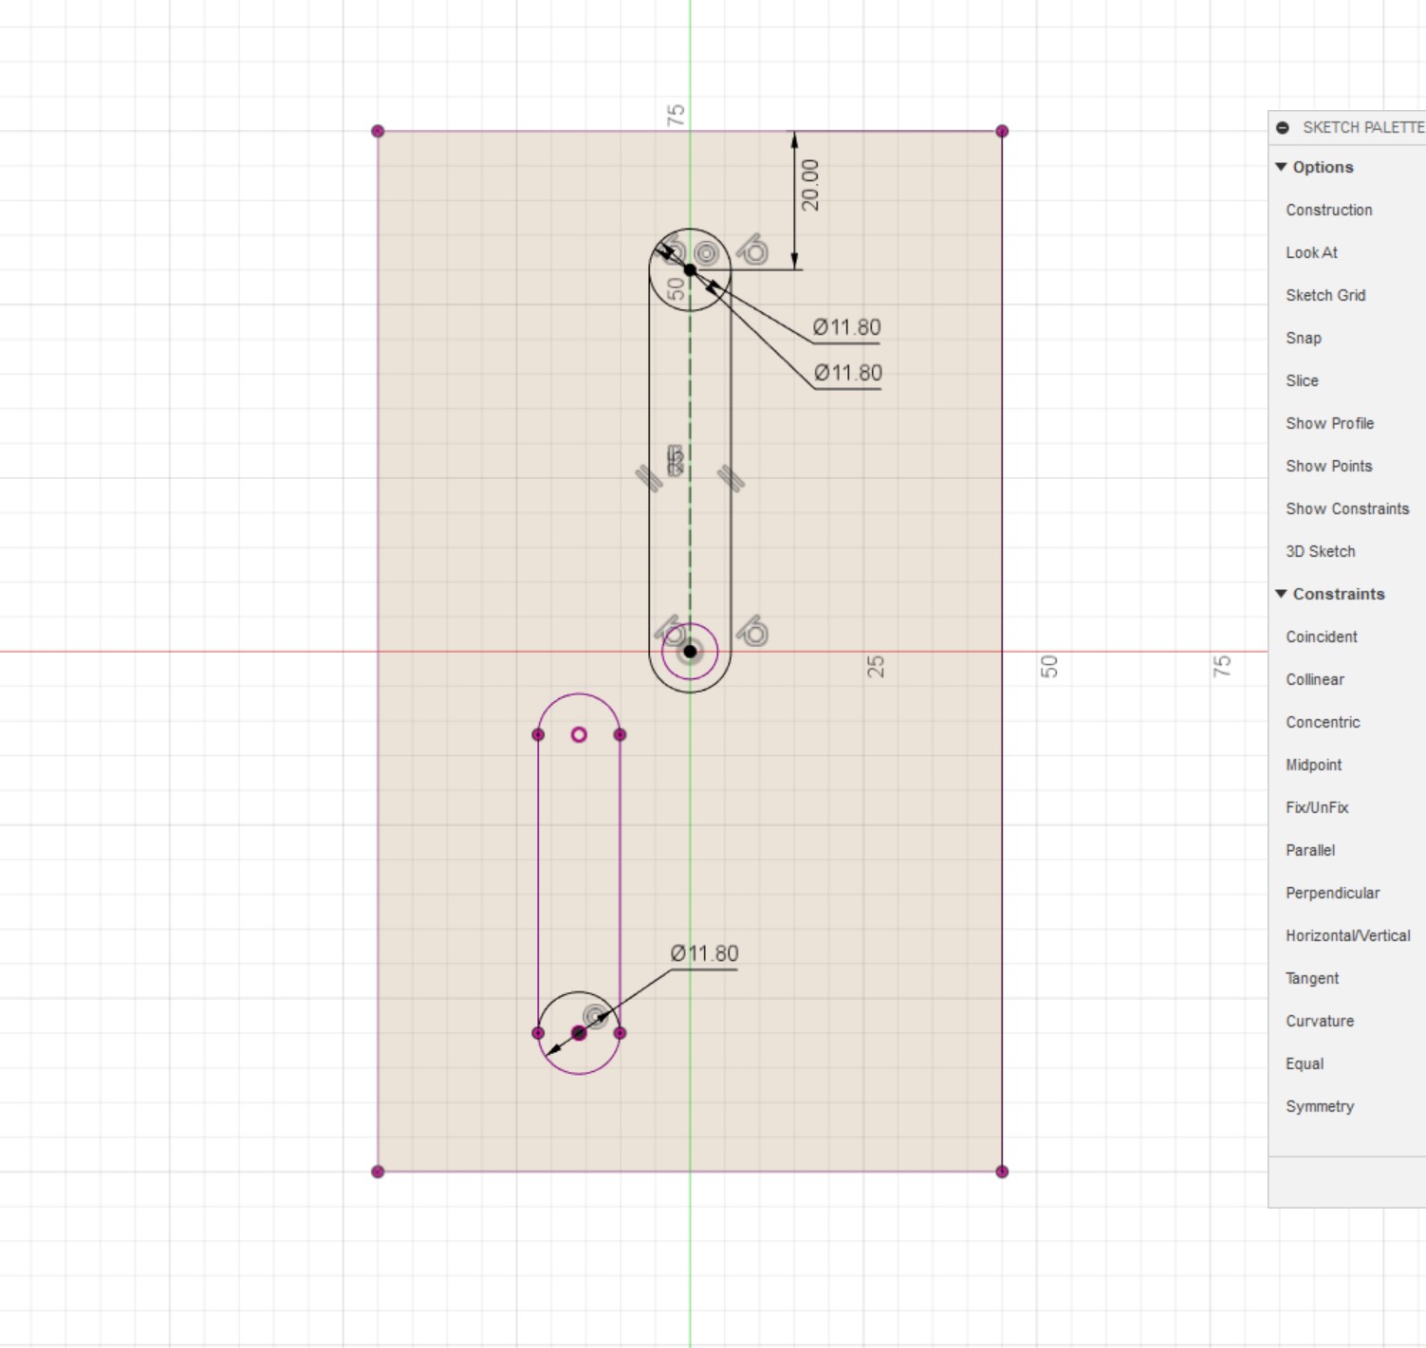1426x1348 pixels.
Task: Collapse the Options section
Action: click(1282, 167)
